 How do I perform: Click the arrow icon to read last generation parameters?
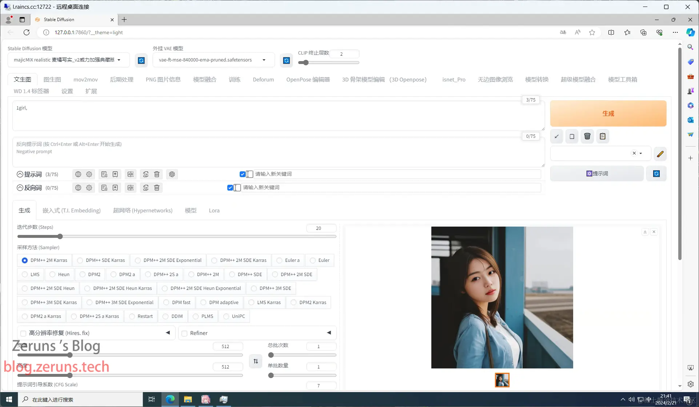(x=556, y=136)
